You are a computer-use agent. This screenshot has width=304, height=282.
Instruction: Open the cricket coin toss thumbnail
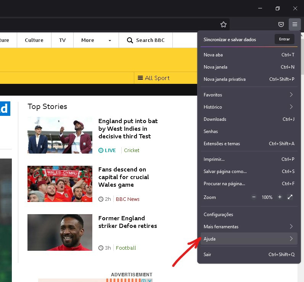point(60,135)
